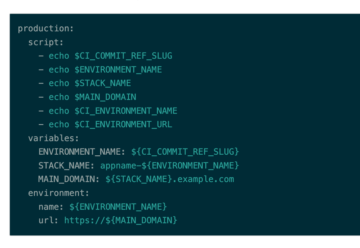Click $CI_COMMIT_REF_SLUG in the echo line
360x248 pixels.
pos(123,56)
